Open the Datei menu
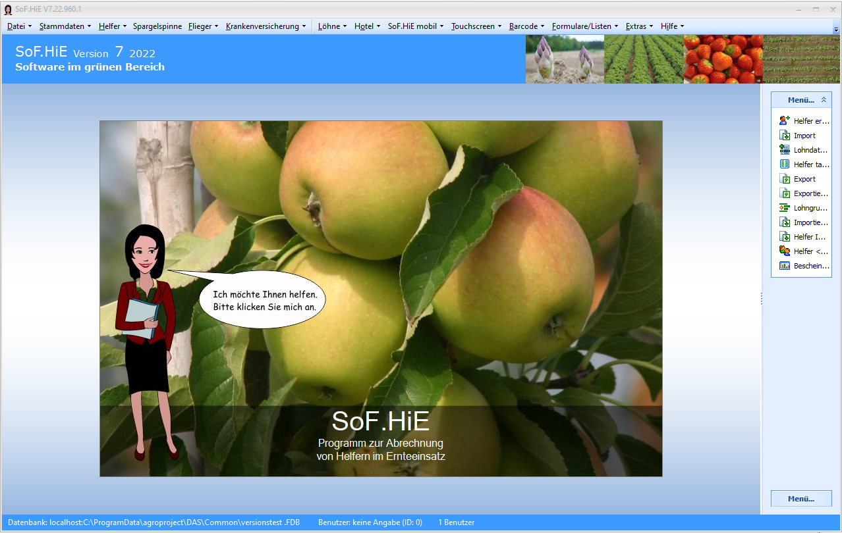The image size is (842, 533). [19, 26]
